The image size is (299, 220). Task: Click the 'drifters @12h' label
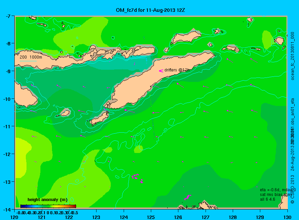[177, 70]
